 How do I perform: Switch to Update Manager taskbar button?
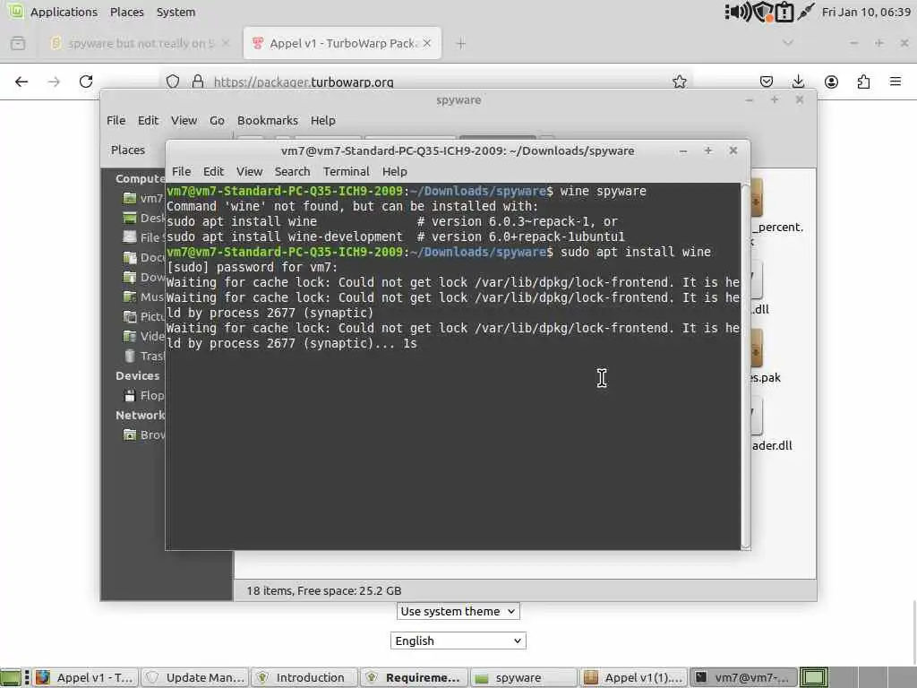click(x=194, y=677)
